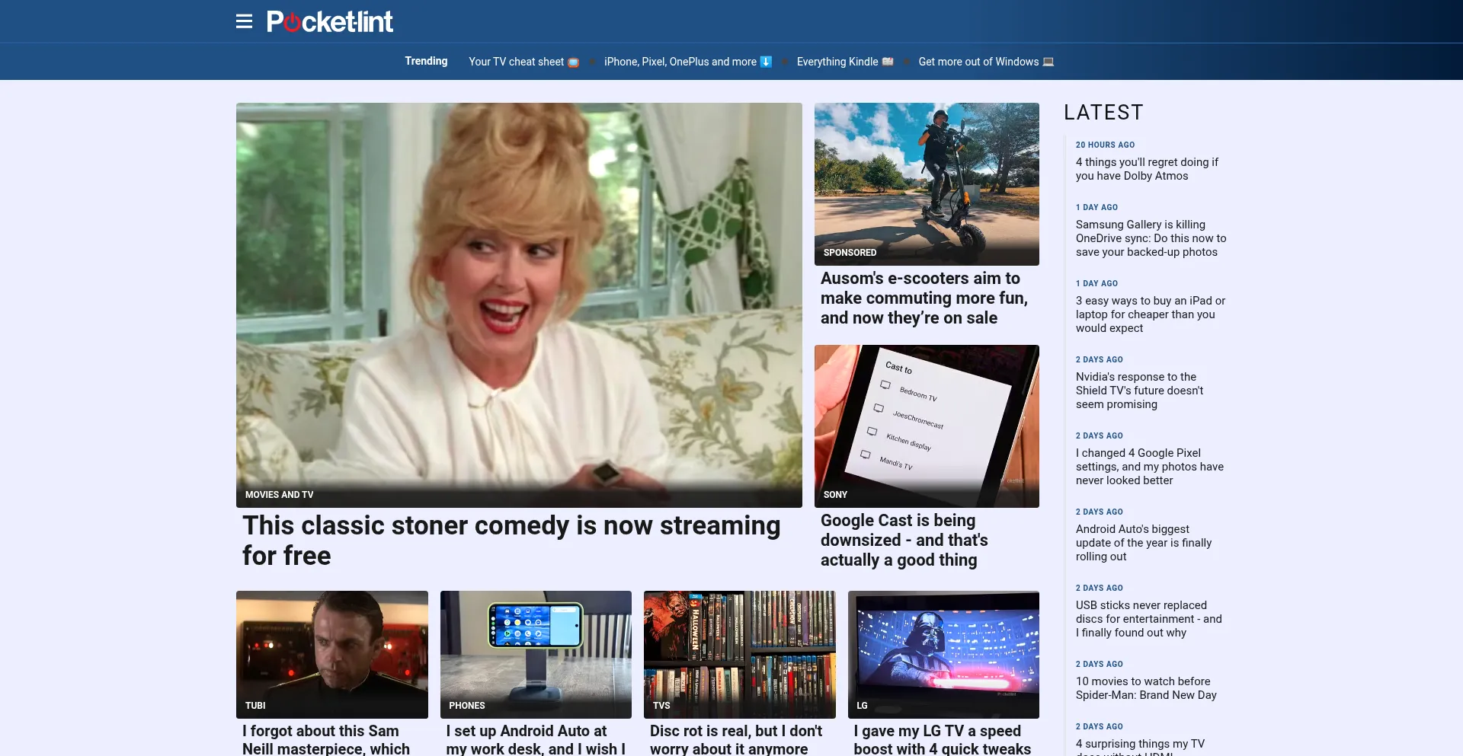
Task: Open 'iPhone, Pixel, OnePlus and more' link
Action: [688, 62]
